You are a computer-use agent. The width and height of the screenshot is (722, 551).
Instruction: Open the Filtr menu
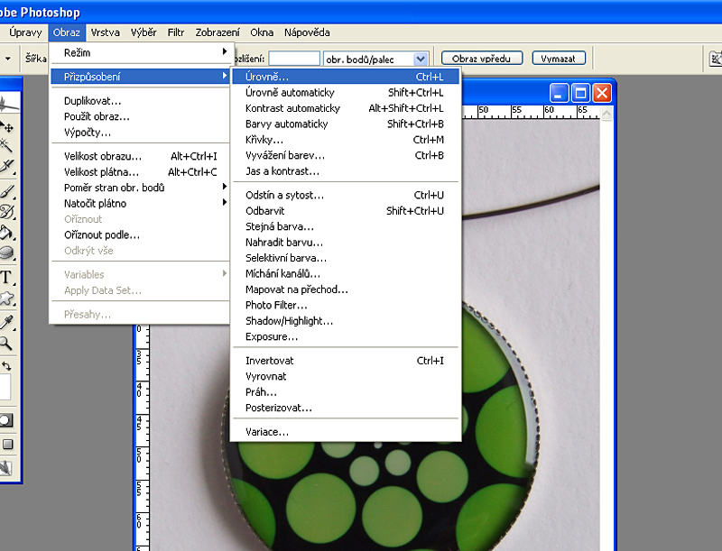coord(175,32)
